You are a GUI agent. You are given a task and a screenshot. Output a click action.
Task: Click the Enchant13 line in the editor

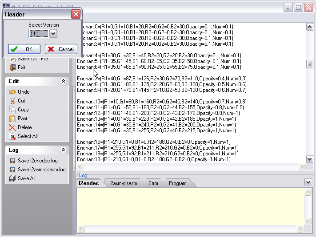click(x=156, y=119)
